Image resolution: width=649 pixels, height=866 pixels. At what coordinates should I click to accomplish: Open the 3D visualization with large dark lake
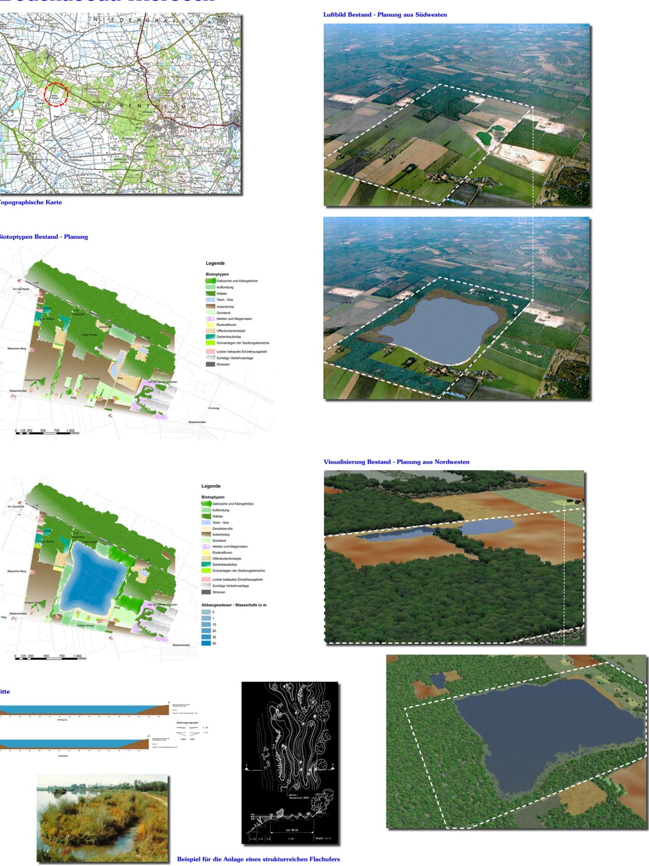pyautogui.click(x=516, y=741)
